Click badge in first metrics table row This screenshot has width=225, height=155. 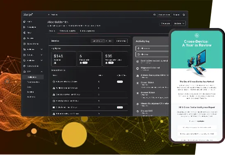pos(120,82)
